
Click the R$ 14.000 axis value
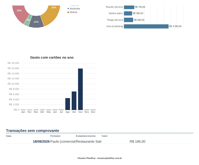[13, 74]
